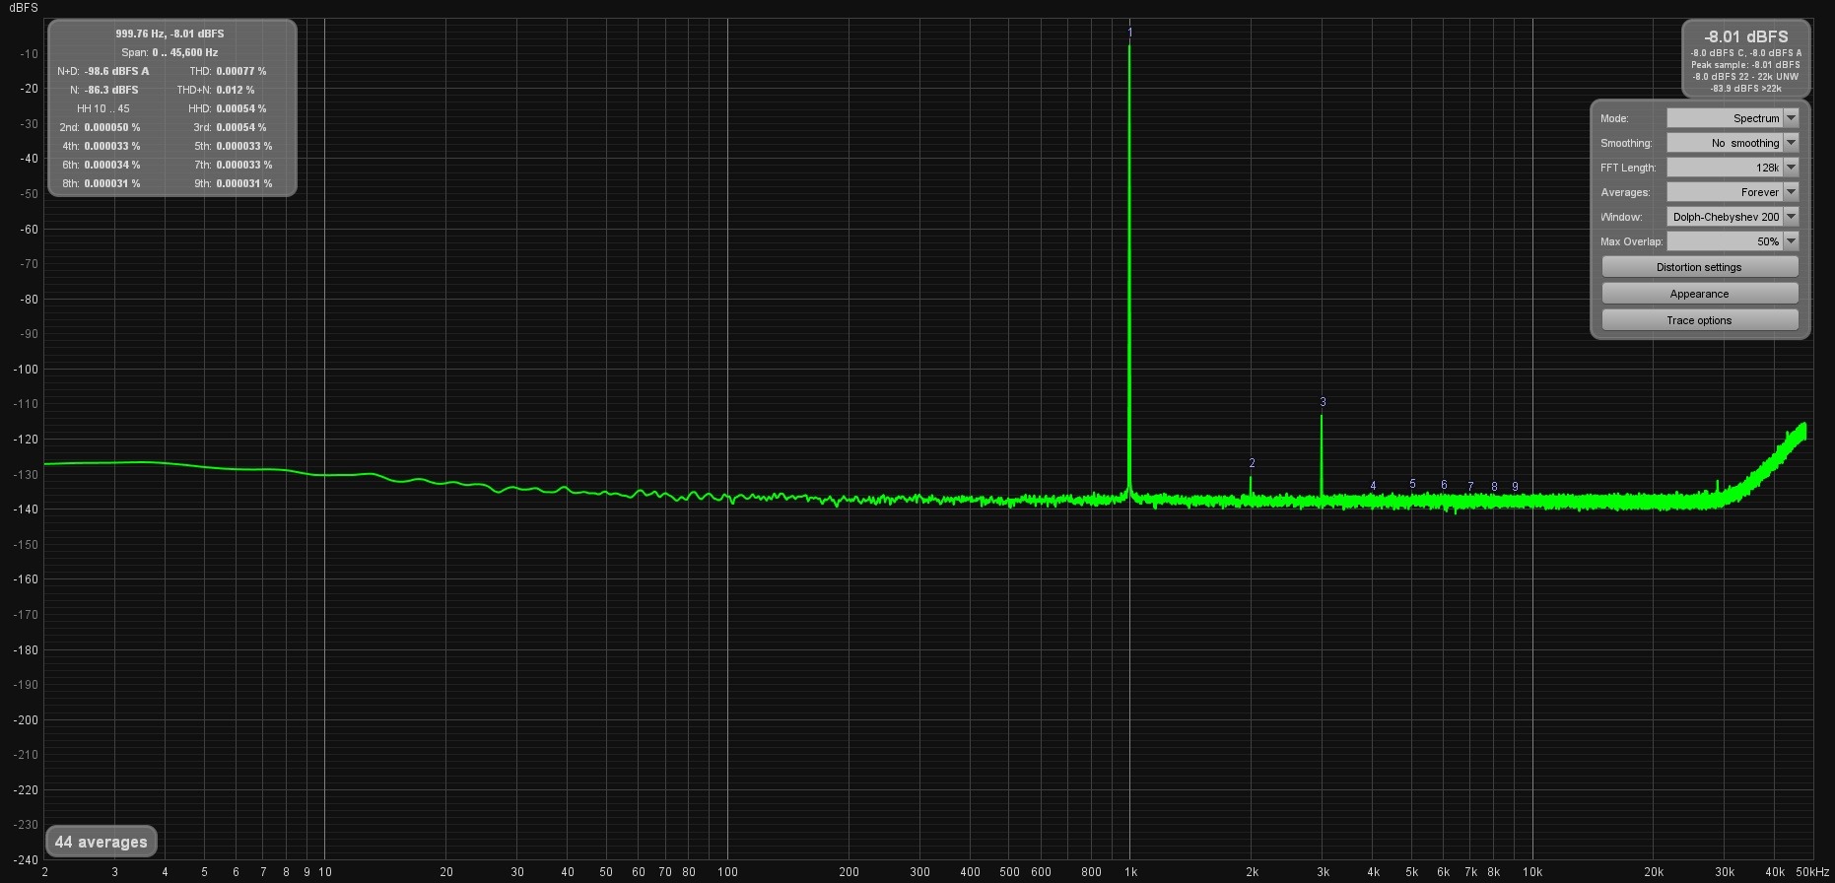Click the 1k label on the frequency axis
Screen dimensions: 1835x883
(x=1130, y=871)
